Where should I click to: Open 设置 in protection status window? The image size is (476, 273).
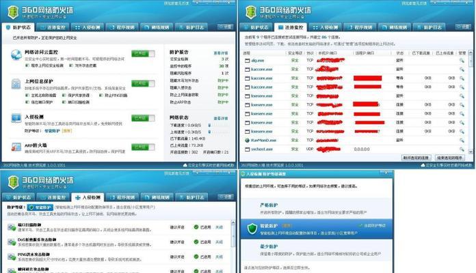tap(225, 27)
